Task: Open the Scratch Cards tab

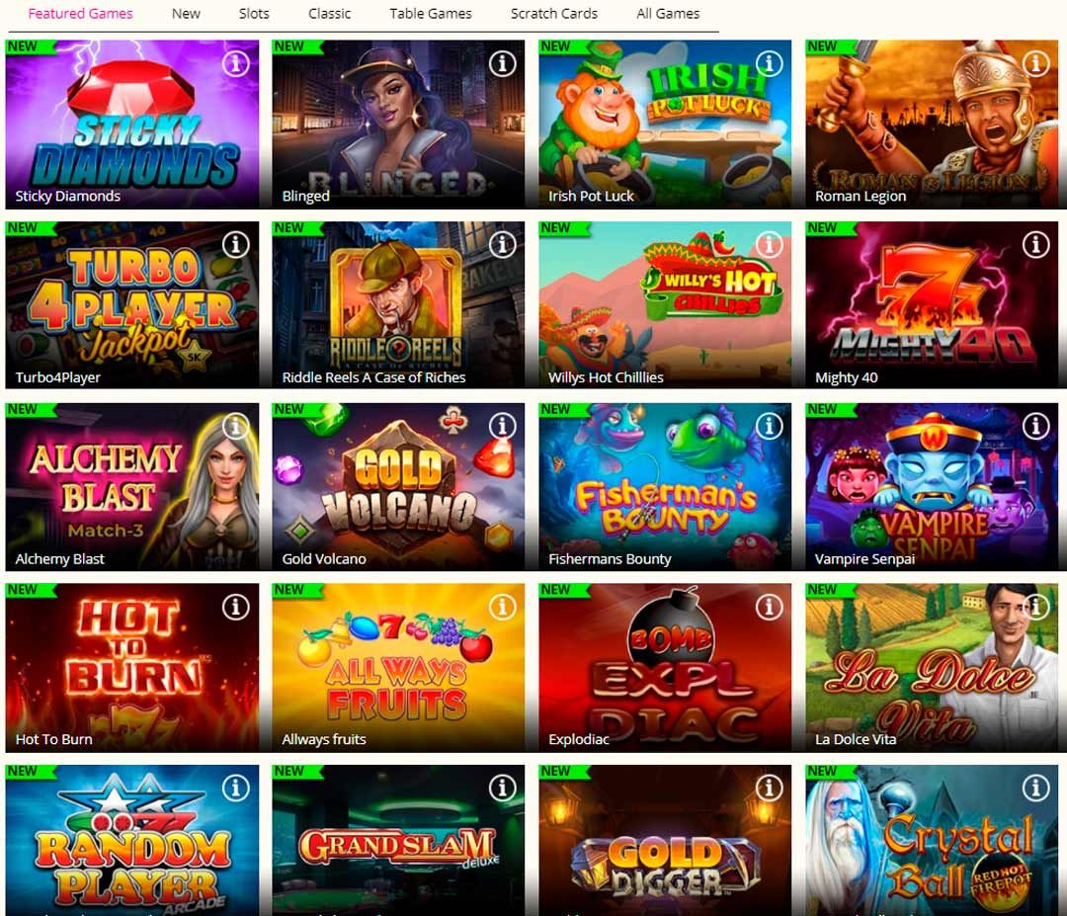Action: coord(554,14)
